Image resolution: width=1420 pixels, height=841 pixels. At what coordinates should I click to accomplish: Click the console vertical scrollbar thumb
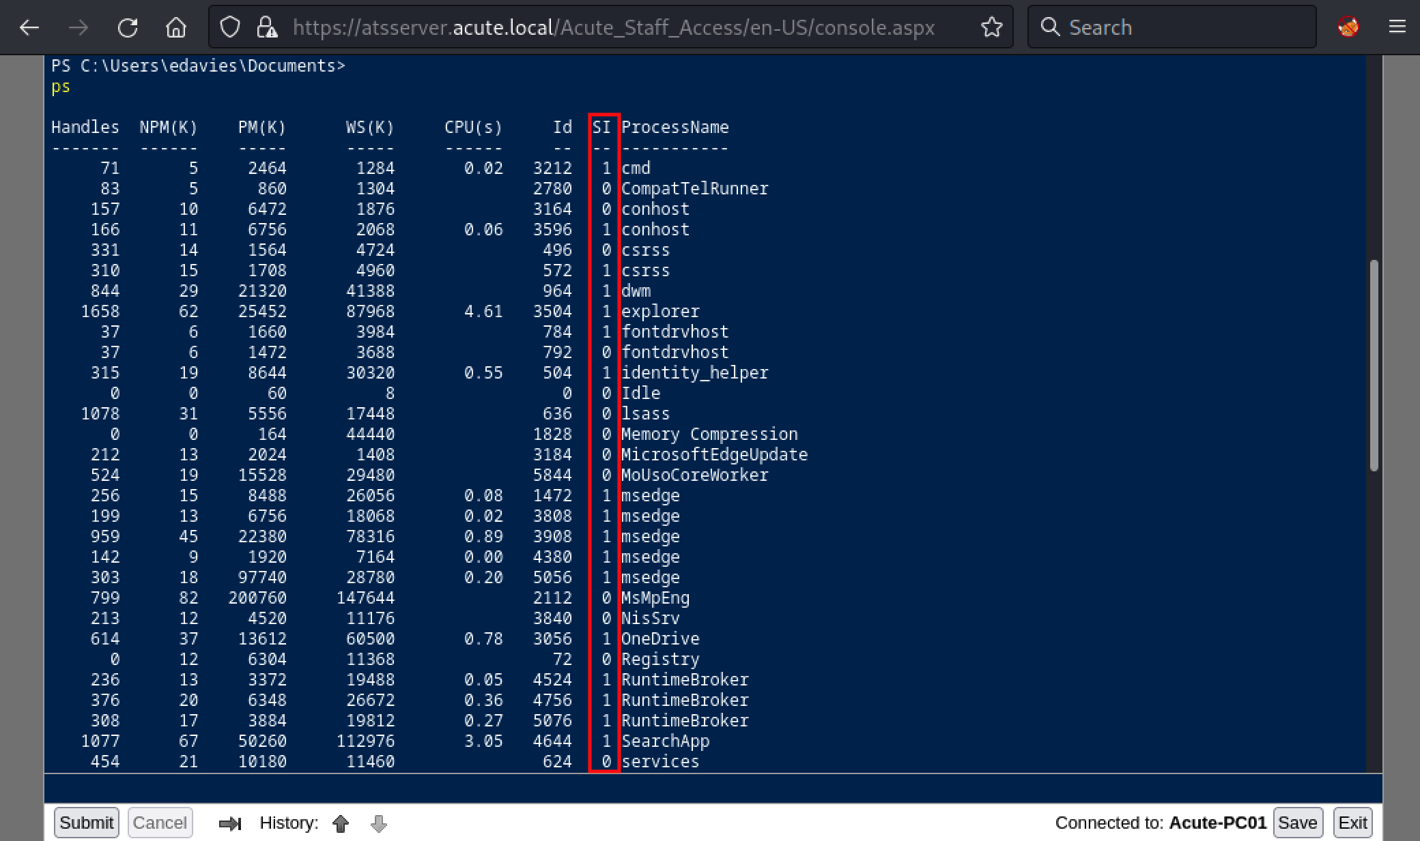[x=1374, y=366]
